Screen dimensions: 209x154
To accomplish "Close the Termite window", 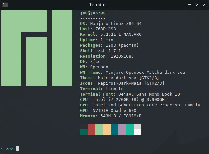I will 204,5.
